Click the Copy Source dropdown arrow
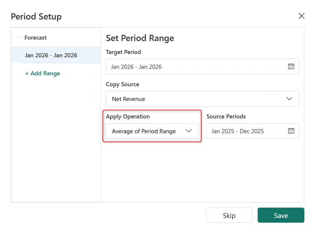The height and width of the screenshot is (233, 315). point(289,99)
